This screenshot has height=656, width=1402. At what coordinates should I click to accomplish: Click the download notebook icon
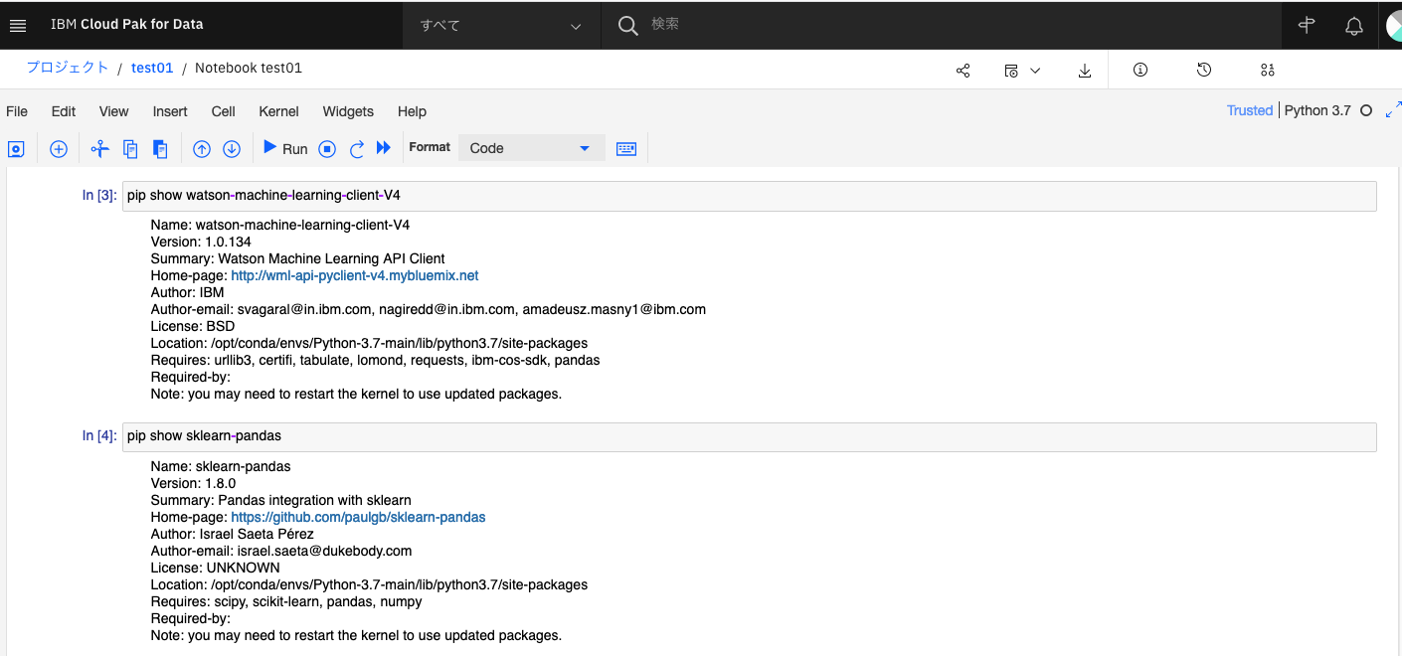pyautogui.click(x=1085, y=71)
